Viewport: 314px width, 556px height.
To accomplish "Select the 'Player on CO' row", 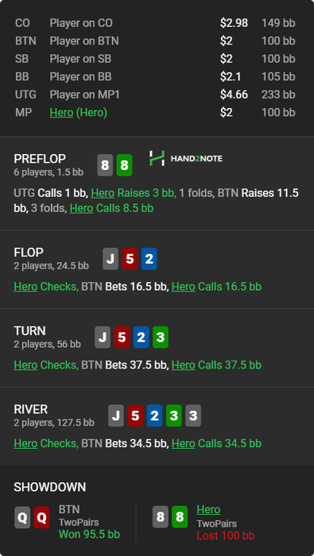I will click(155, 23).
